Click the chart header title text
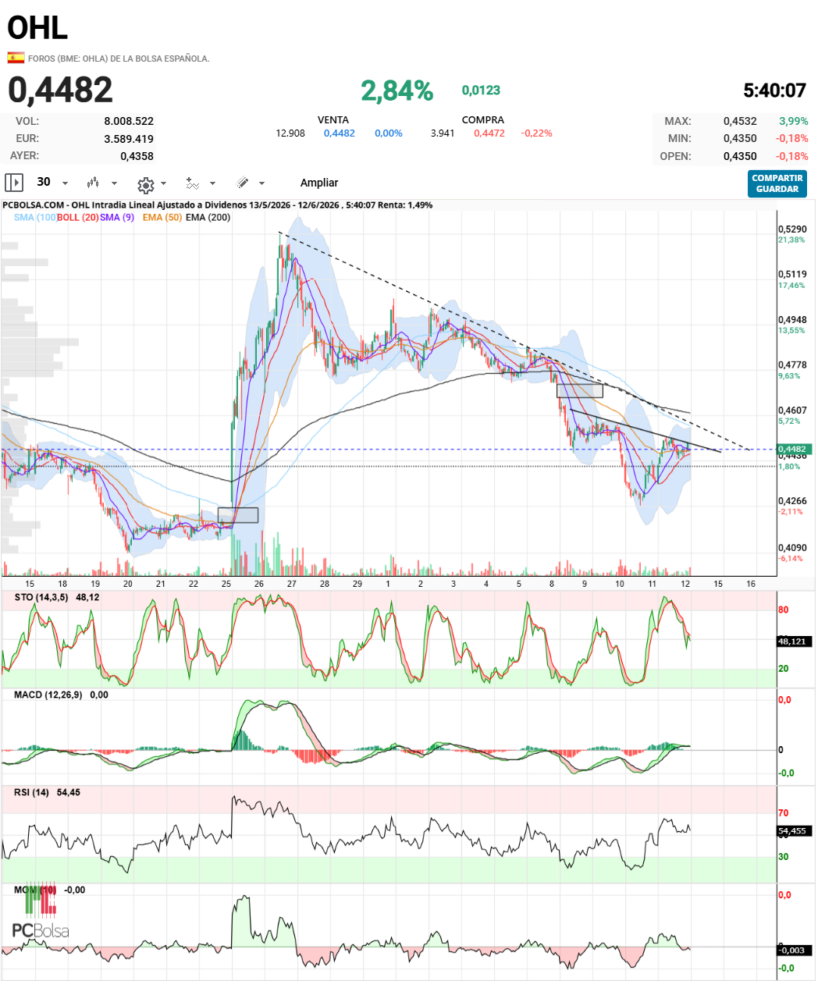Image resolution: width=818 pixels, height=981 pixels. click(217, 205)
